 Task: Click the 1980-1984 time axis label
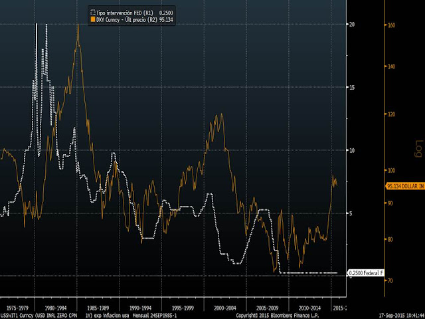(x=56, y=308)
